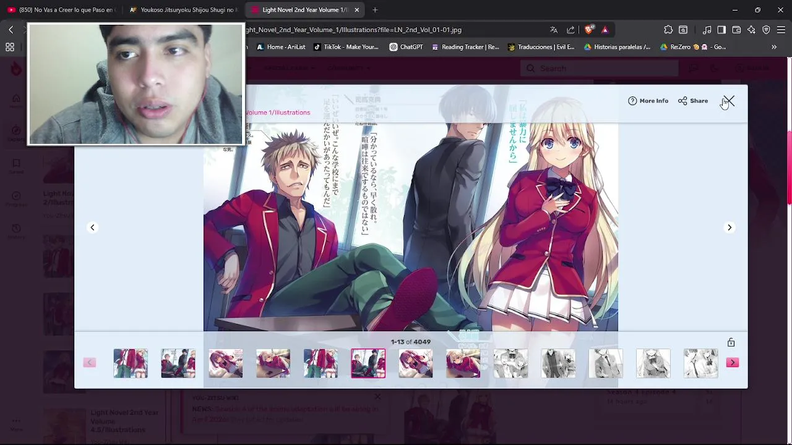Open the Brave Wallet icon
The width and height of the screenshot is (792, 445).
click(x=736, y=30)
